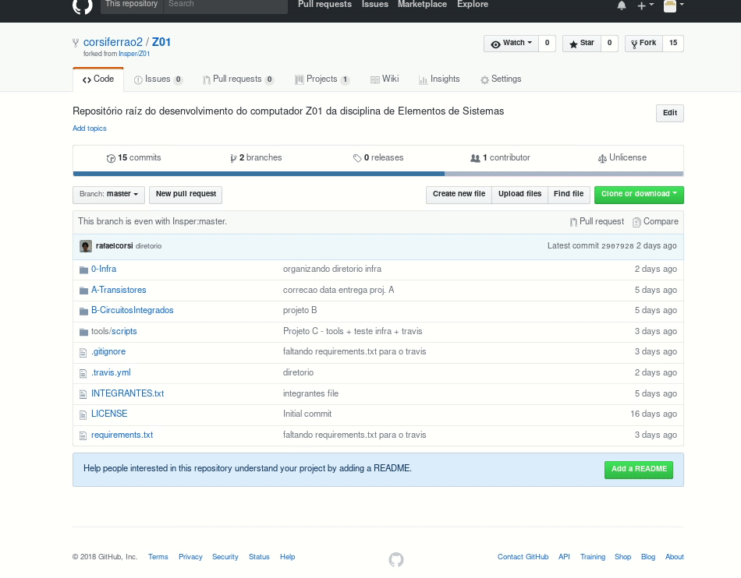Click Add a README button
The height and width of the screenshot is (578, 741).
pyautogui.click(x=639, y=470)
